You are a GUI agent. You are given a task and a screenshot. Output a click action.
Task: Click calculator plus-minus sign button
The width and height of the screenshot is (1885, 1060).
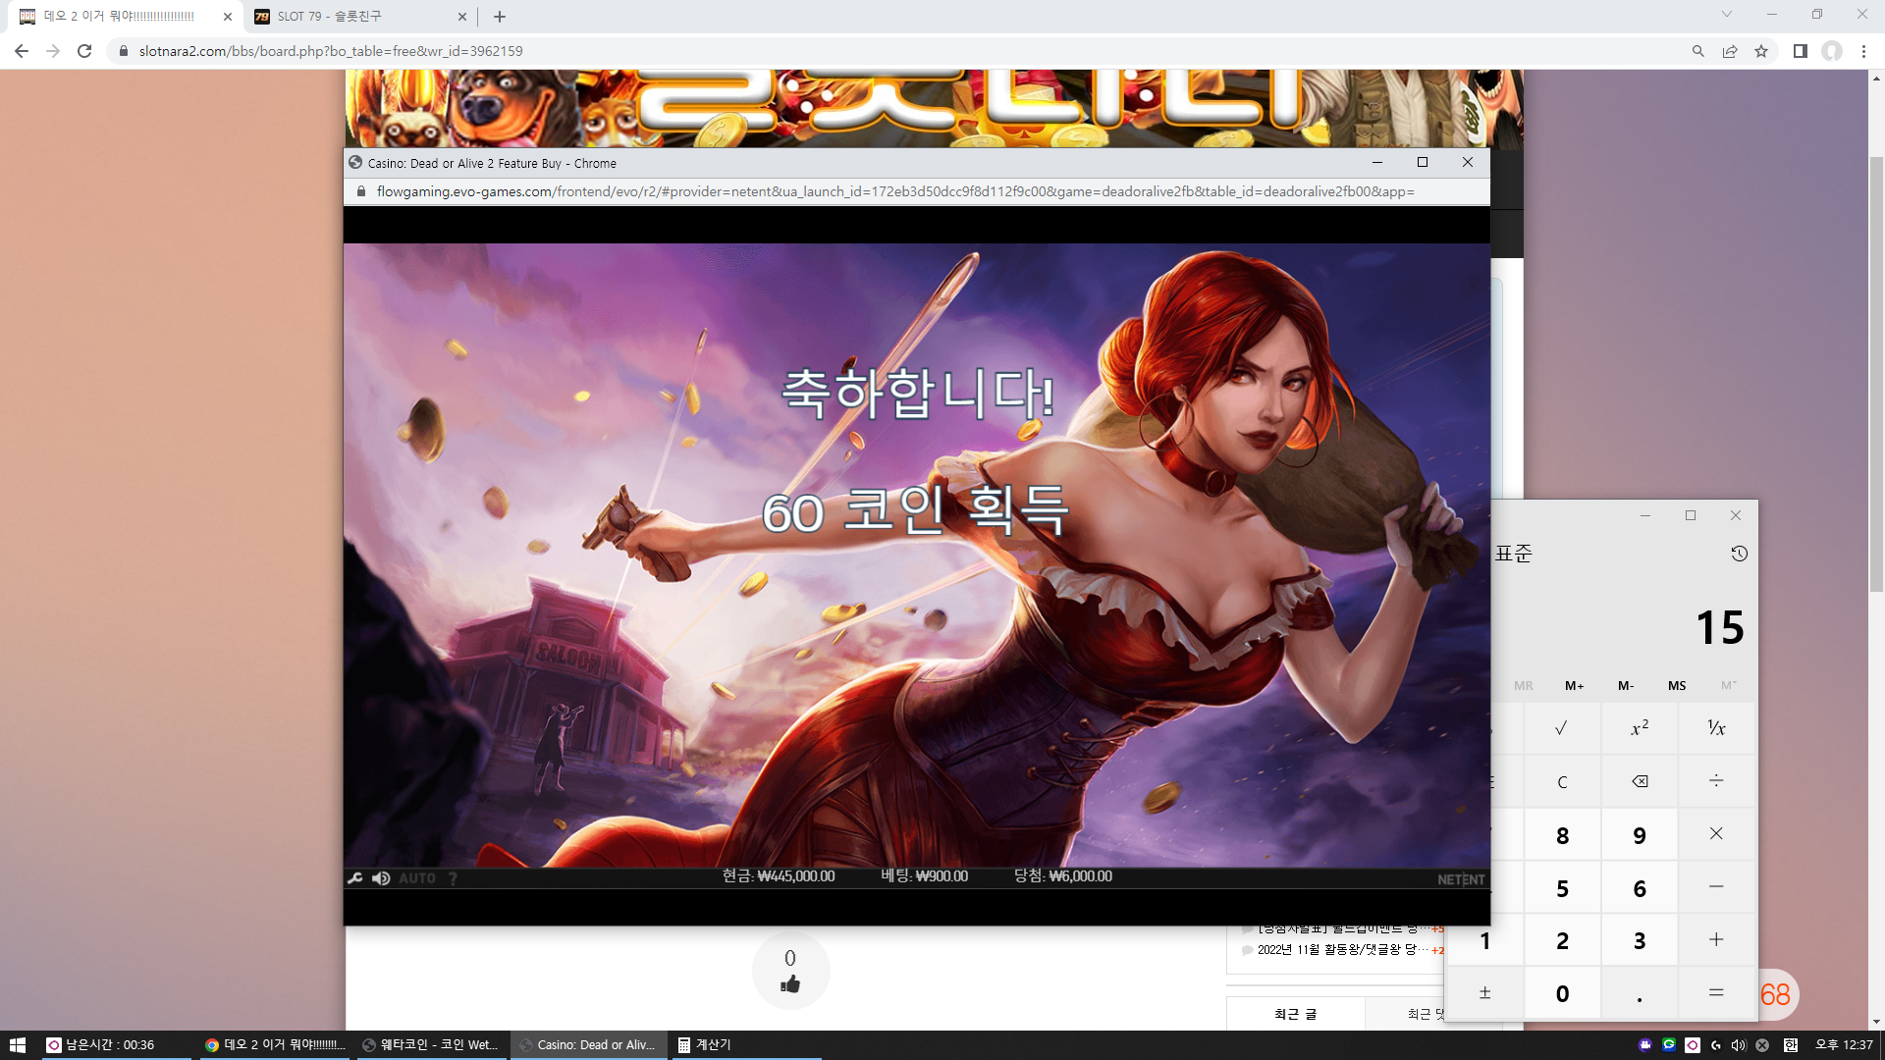1484,993
